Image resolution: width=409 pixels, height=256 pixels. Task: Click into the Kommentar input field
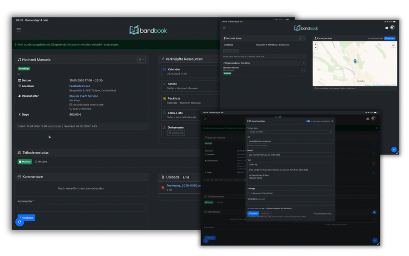(81, 208)
